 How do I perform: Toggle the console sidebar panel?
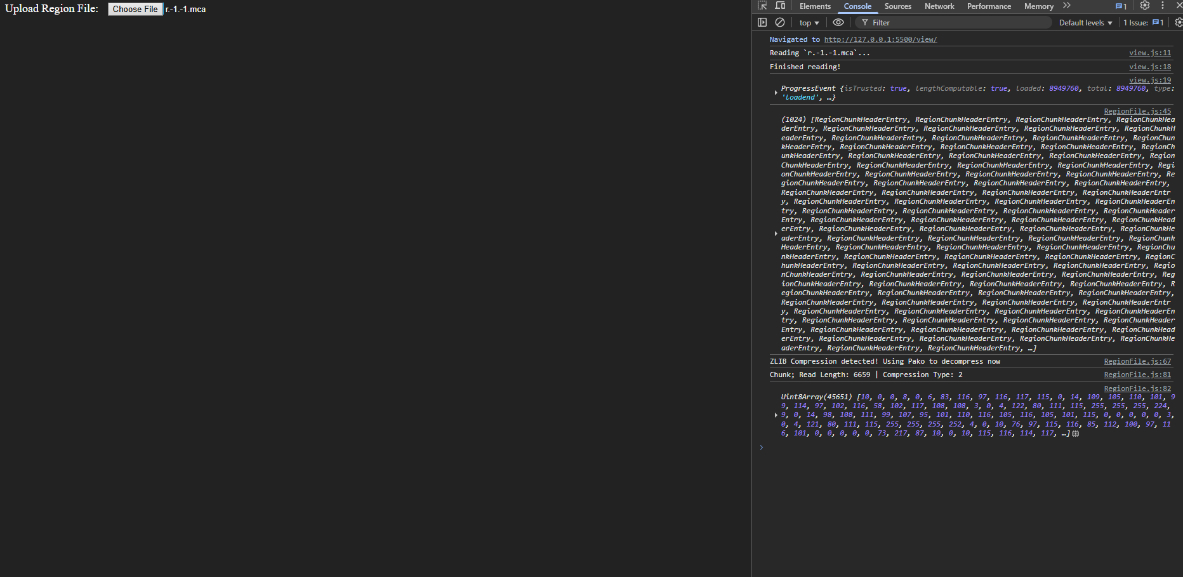point(762,22)
